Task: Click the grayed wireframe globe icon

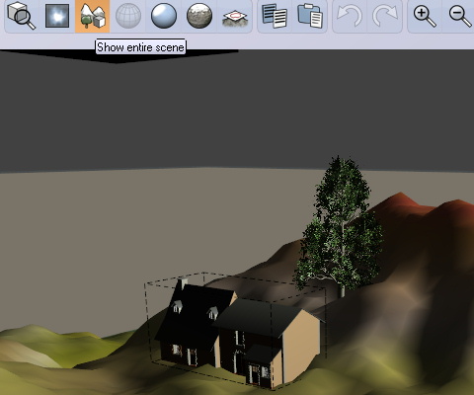Action: 128,16
